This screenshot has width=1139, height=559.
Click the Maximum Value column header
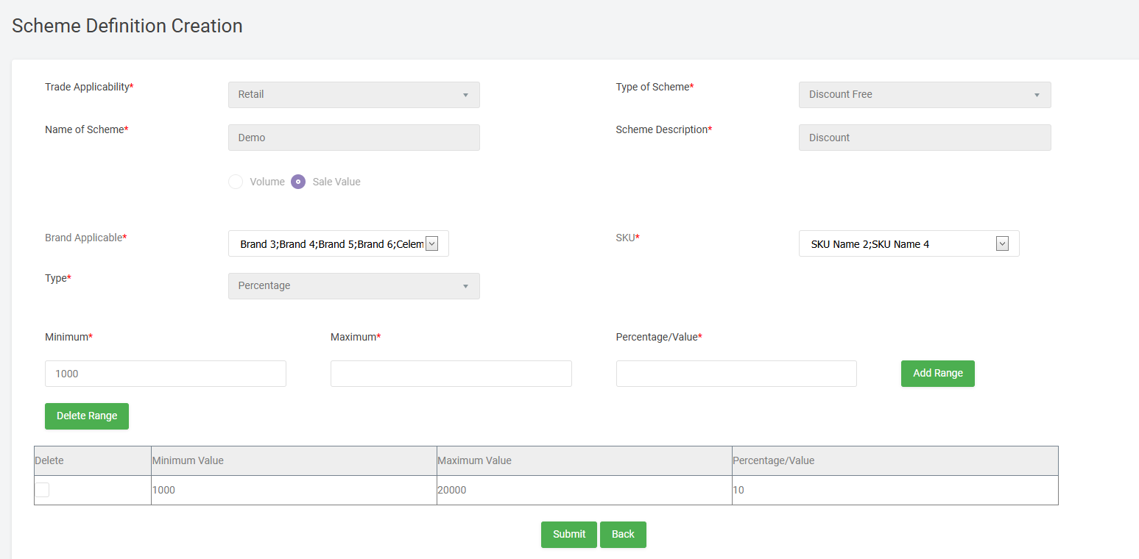tap(585, 460)
